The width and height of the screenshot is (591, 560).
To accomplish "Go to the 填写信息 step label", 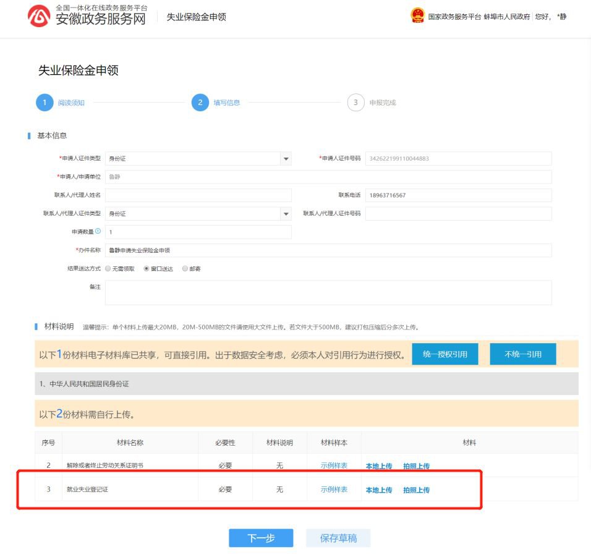I will (x=227, y=103).
